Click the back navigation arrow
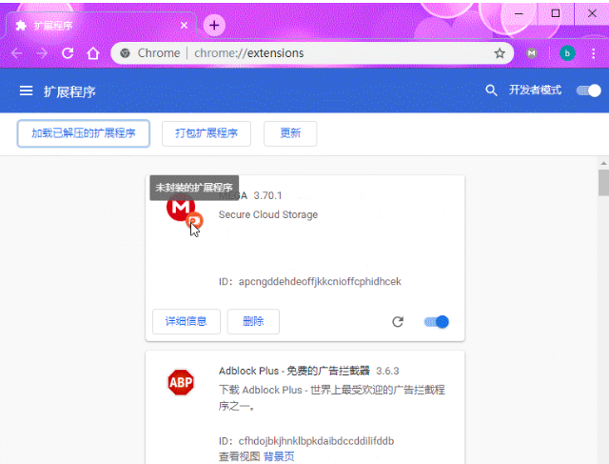Viewport: 609px width, 464px height. tap(17, 53)
